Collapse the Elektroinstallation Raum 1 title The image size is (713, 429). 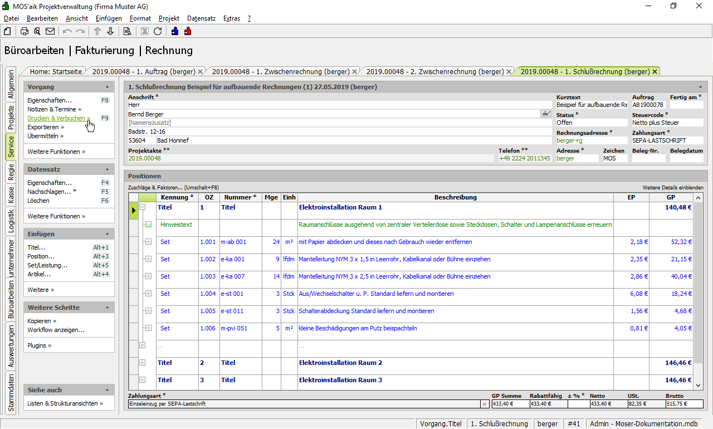[x=142, y=207]
